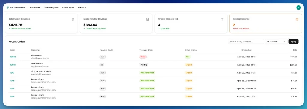Click the Order Status column header

pyautogui.click(x=190, y=50)
